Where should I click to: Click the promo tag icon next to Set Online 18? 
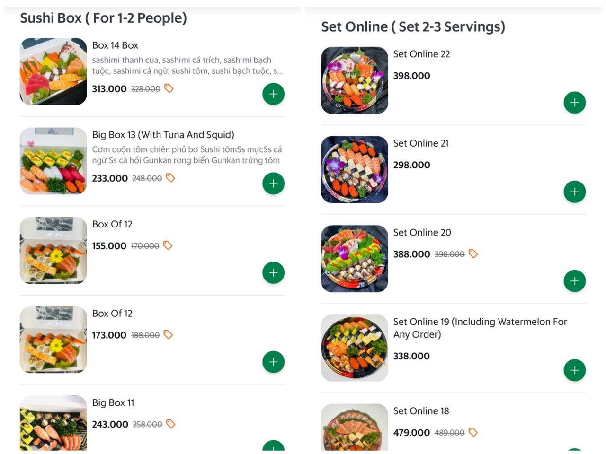(473, 432)
